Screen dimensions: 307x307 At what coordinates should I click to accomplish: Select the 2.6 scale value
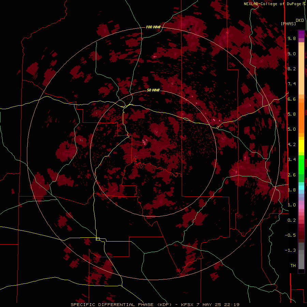292,175
